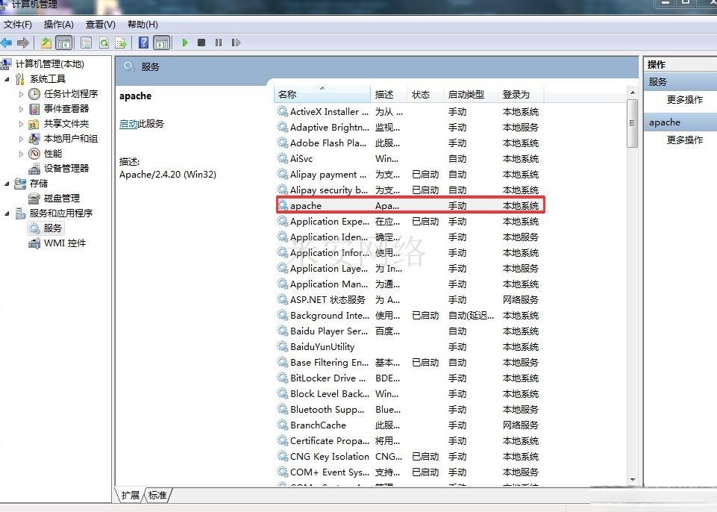
Task: Click the Forward arrow toolbar icon
Action: 23,43
